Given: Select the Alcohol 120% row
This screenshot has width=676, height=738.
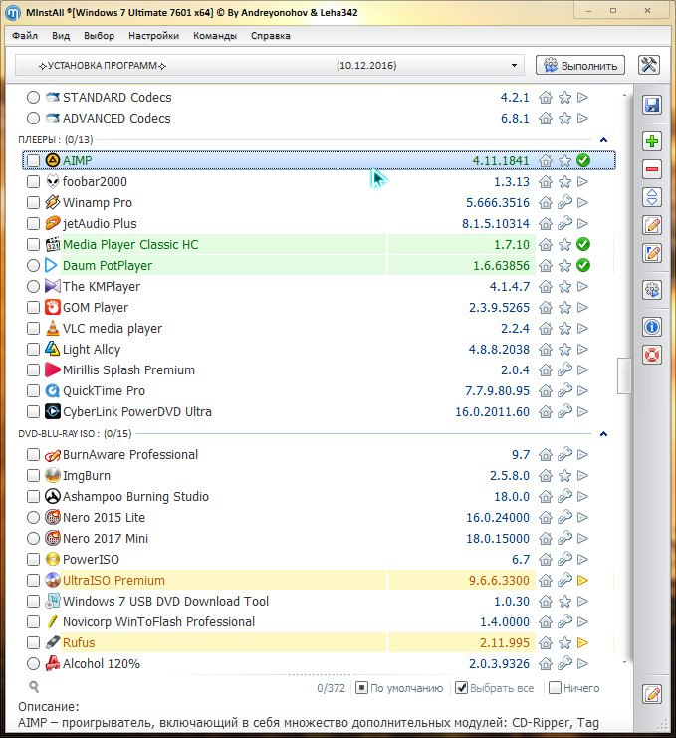Looking at the screenshot, I should 319,663.
